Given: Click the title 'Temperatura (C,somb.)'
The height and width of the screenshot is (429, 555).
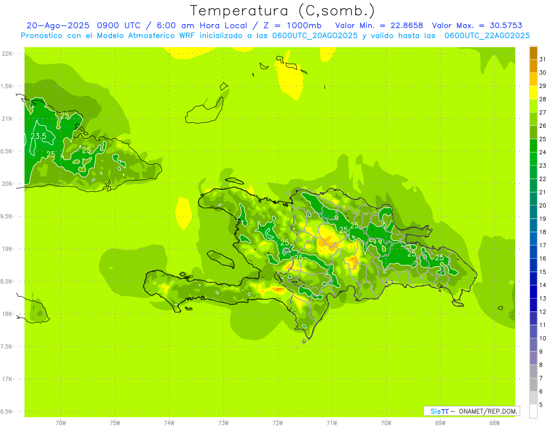Looking at the screenshot, I should click(283, 11).
